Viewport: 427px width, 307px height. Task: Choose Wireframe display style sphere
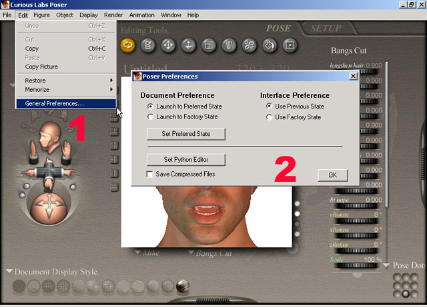coord(49,286)
